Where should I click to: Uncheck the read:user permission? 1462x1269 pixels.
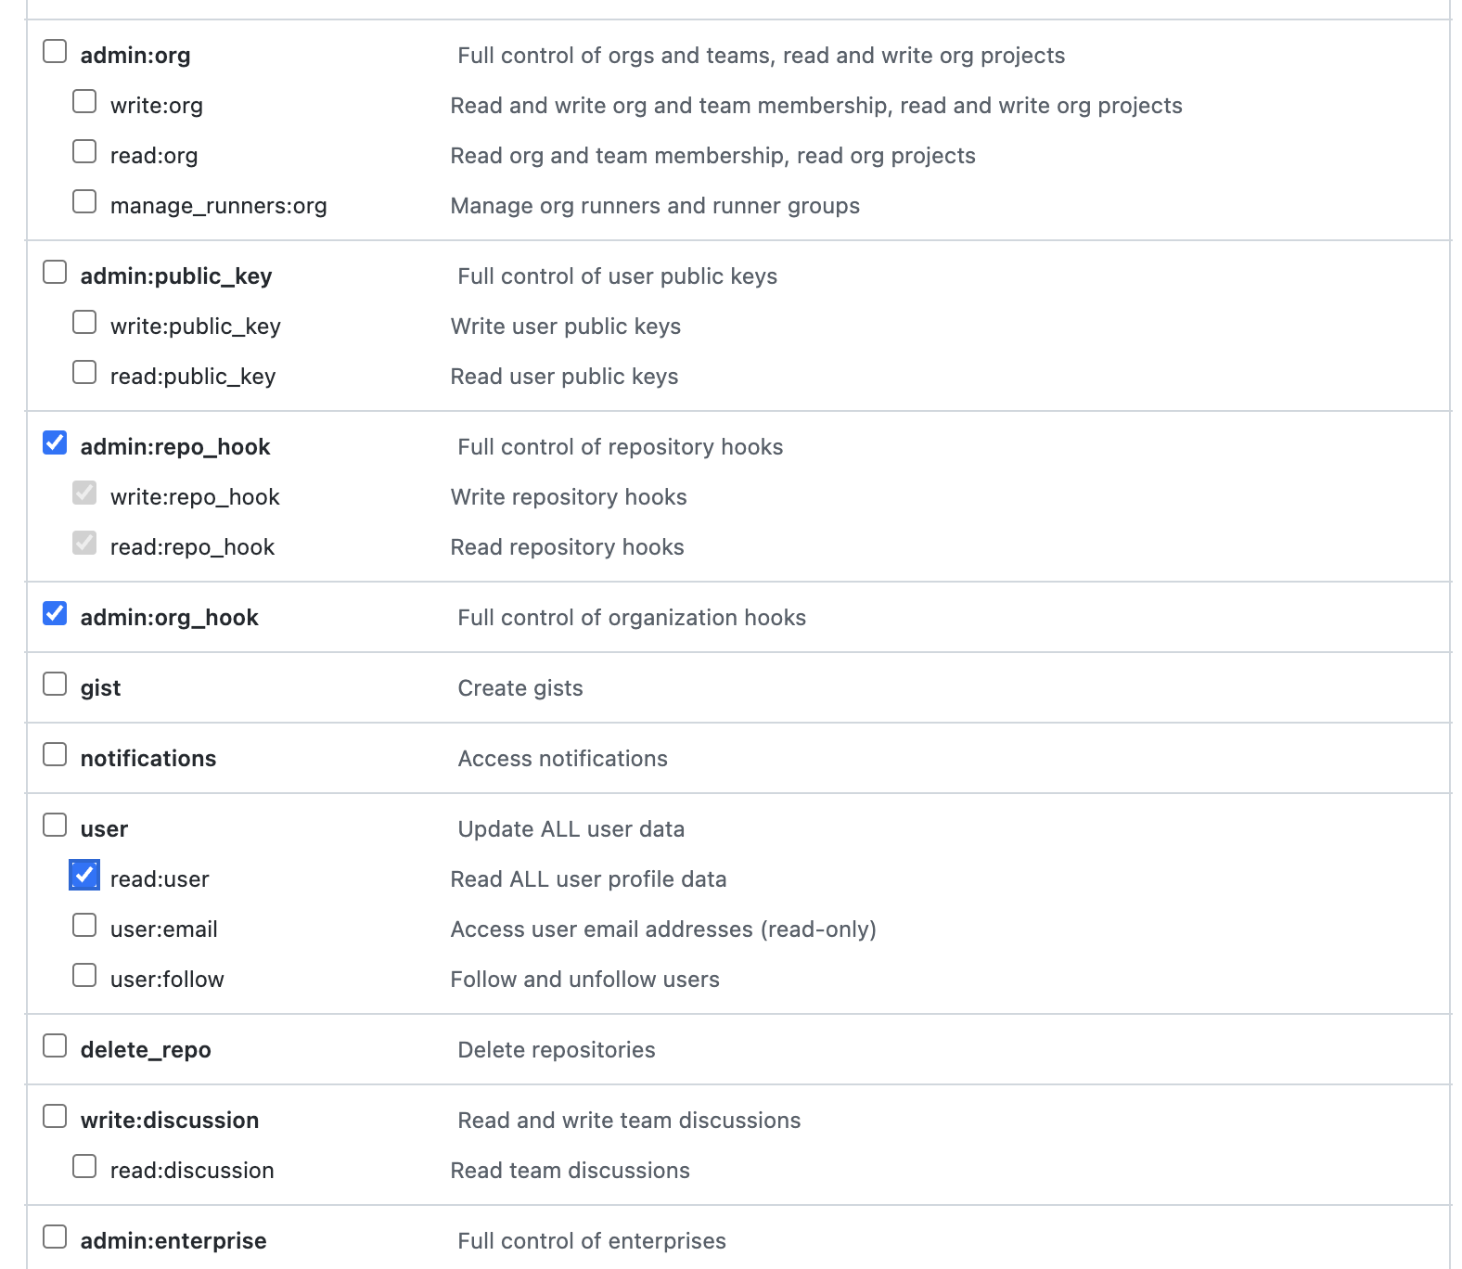coord(84,875)
